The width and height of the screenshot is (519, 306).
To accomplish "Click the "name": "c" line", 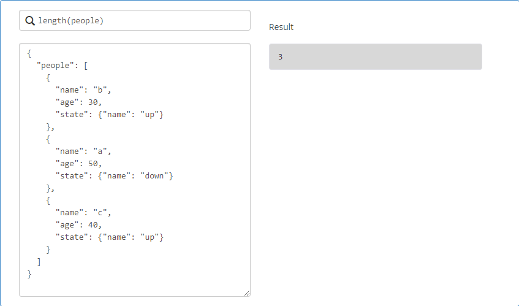I will pyautogui.click(x=83, y=213).
